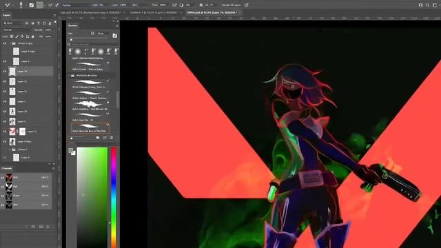Switch to the Untitled-1 document tab
The height and width of the screenshot is (248, 441).
point(154,12)
